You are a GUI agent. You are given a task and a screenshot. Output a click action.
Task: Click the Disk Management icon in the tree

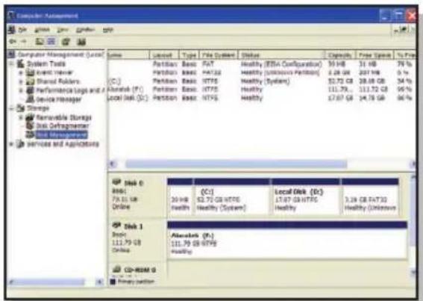(x=30, y=134)
